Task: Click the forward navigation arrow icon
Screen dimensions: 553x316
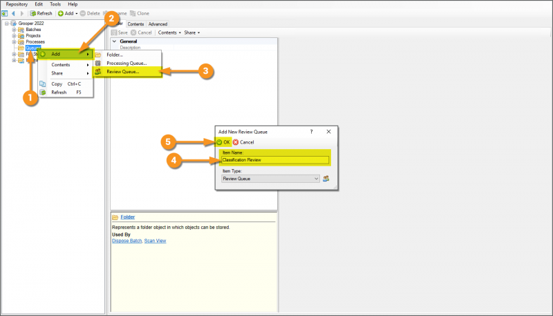Action: pyautogui.click(x=22, y=13)
